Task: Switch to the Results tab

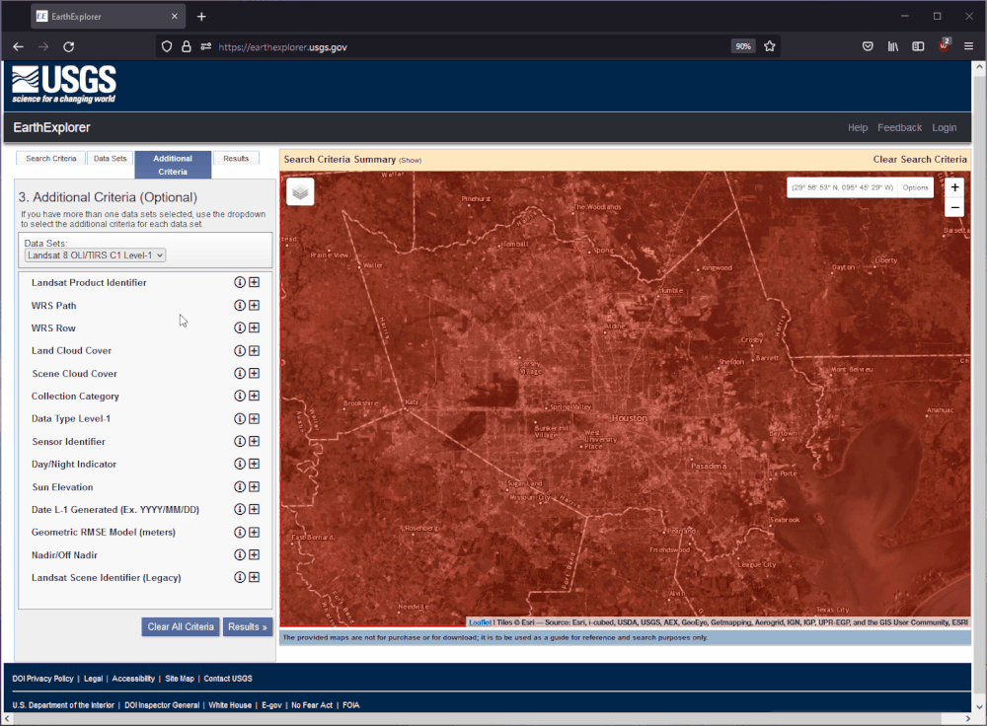Action: click(x=236, y=158)
